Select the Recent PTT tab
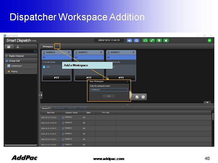The height and width of the screenshot is (163, 218). [x=46, y=108]
